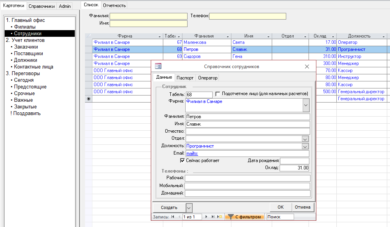The image size is (390, 227).
Task: Click the 'mailto:' email link
Action: (x=192, y=153)
